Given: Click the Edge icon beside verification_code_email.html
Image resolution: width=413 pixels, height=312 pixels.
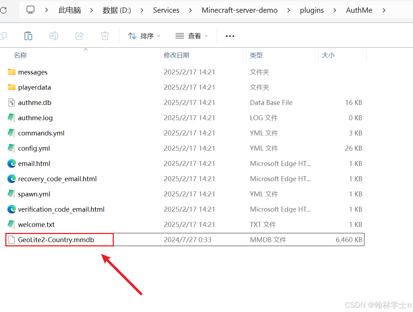Looking at the screenshot, I should coord(12,210).
